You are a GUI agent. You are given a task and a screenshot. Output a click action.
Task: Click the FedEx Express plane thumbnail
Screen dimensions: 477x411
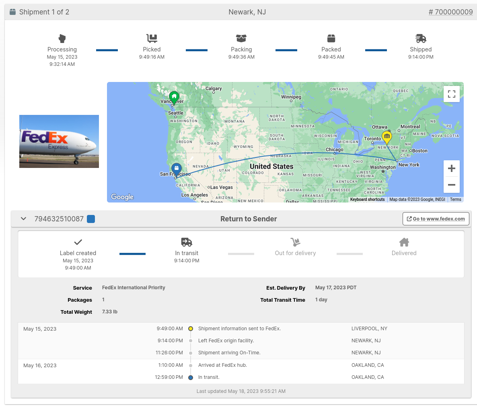click(59, 141)
